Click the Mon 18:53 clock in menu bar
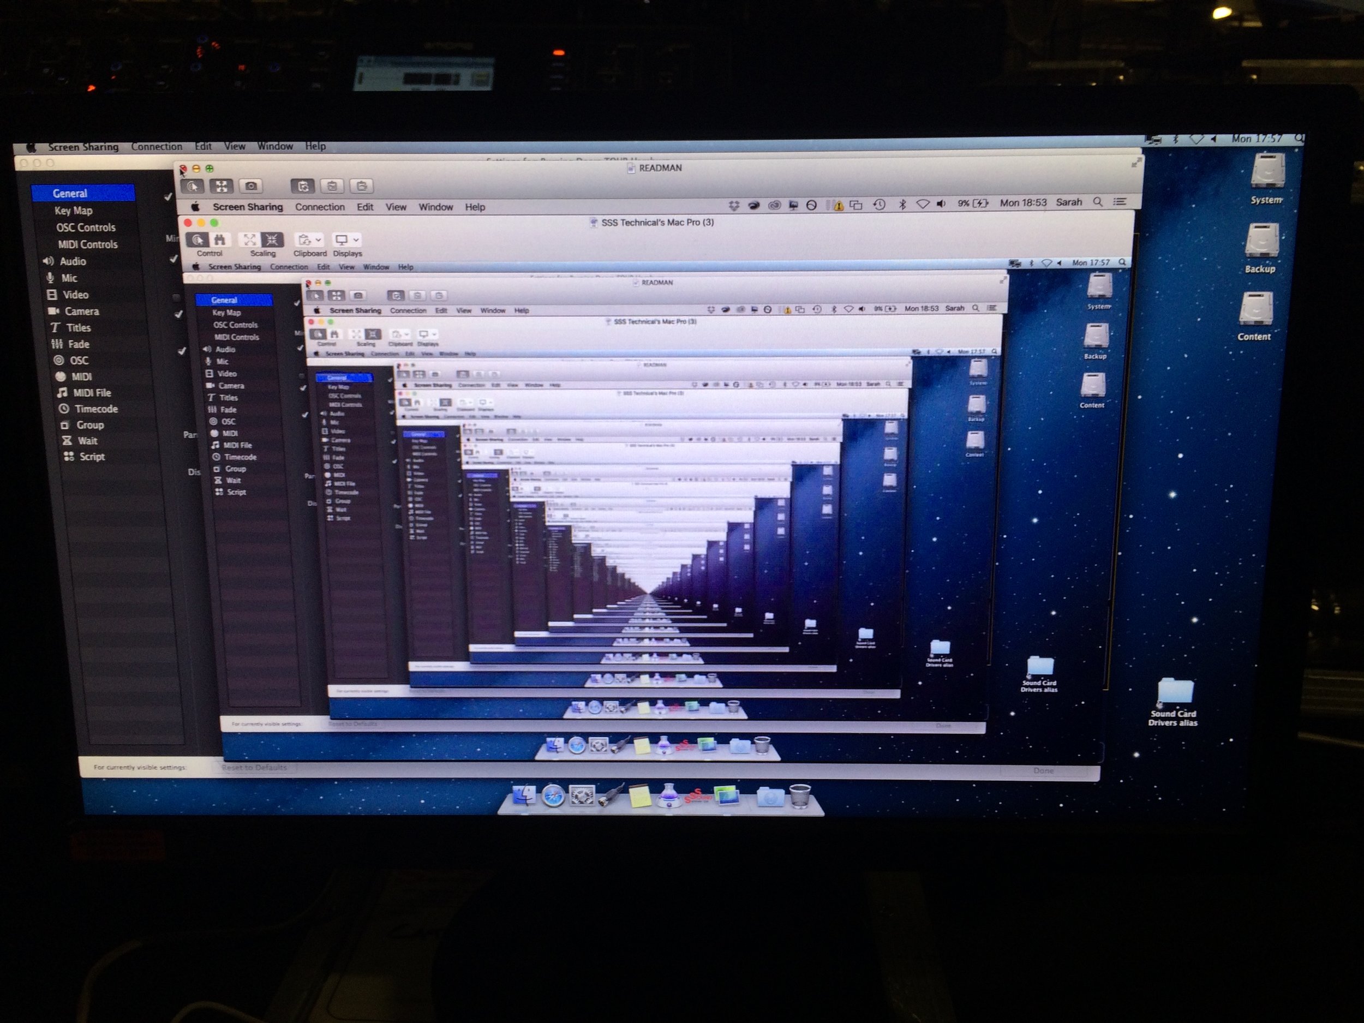1364x1023 pixels. [x=1023, y=203]
